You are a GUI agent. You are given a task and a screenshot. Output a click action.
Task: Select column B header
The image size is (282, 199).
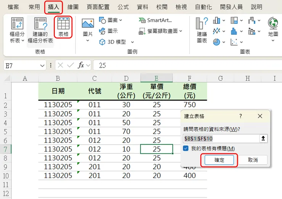[x=58, y=78]
